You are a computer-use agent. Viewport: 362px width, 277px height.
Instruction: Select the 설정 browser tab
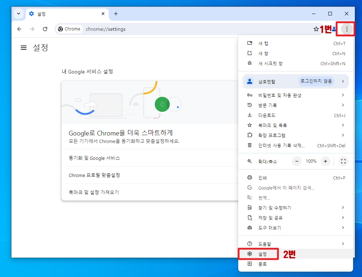click(x=68, y=14)
